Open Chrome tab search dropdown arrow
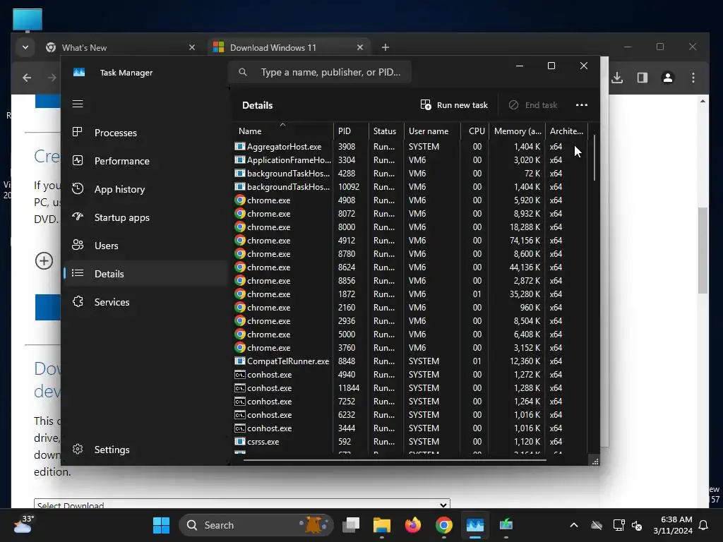Image resolution: width=723 pixels, height=542 pixels. (25, 47)
